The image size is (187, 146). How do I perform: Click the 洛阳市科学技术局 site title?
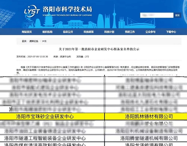pos(67,9)
